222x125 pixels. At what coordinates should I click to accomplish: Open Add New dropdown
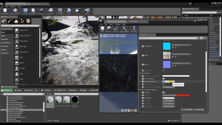tap(7, 90)
